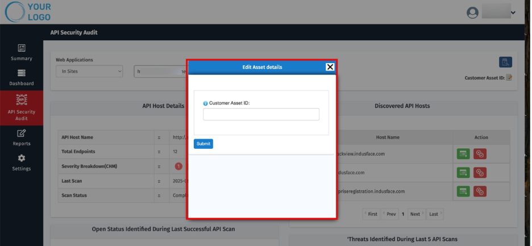Go to Prev page of hosts
Screen dimensions: 532x246
pos(390,214)
